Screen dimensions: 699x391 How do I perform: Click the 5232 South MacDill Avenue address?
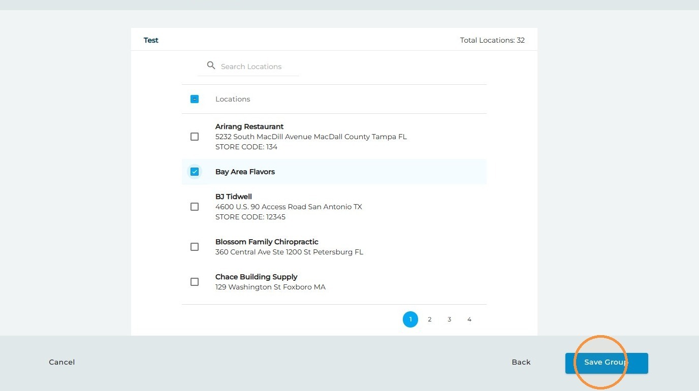311,137
